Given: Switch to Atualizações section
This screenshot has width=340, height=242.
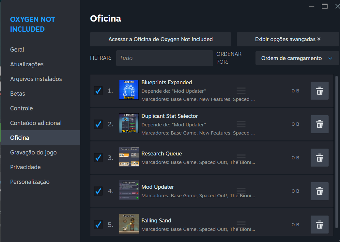Looking at the screenshot, I should click(x=40, y=64).
